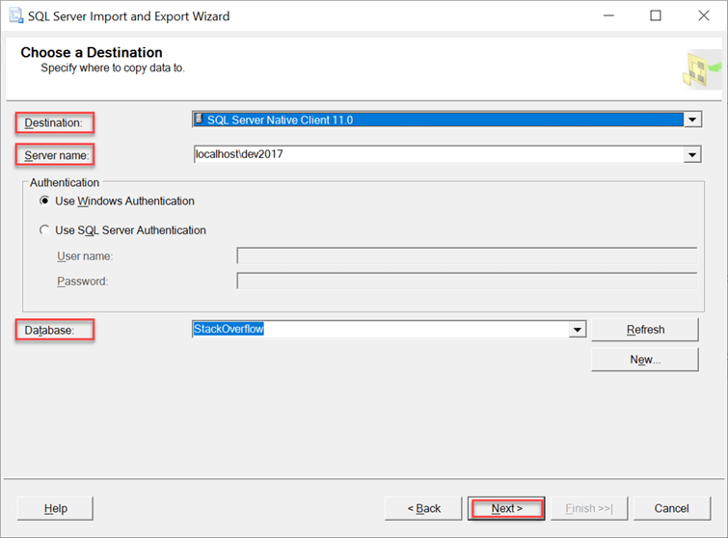Open the Server name dropdown arrow
728x538 pixels.
[691, 154]
